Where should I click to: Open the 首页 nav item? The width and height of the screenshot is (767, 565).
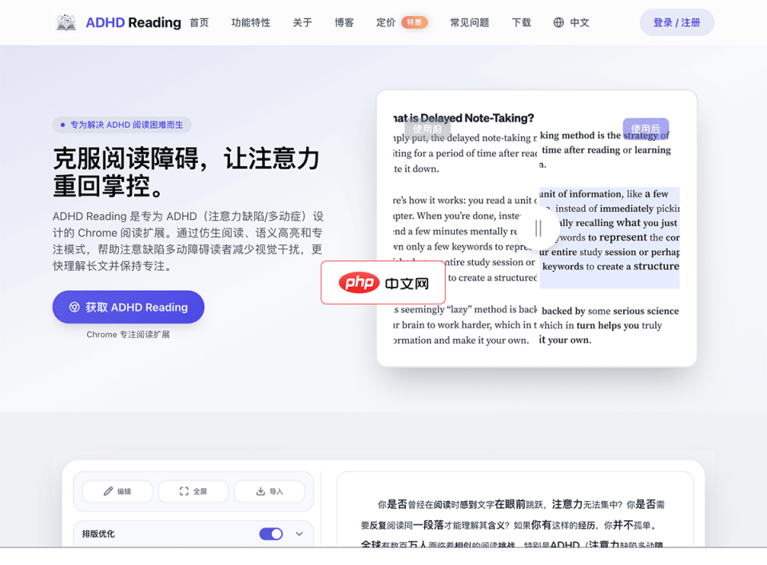[x=199, y=22]
